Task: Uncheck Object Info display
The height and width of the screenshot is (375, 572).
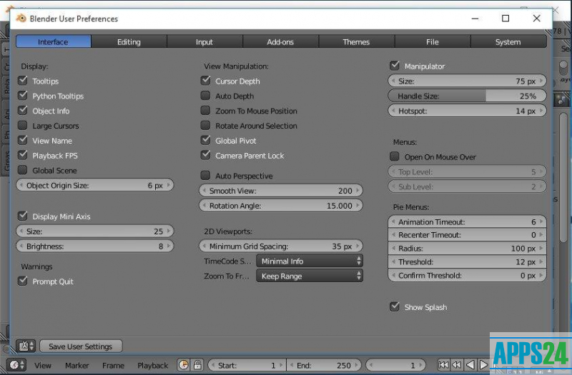Action: click(x=23, y=111)
